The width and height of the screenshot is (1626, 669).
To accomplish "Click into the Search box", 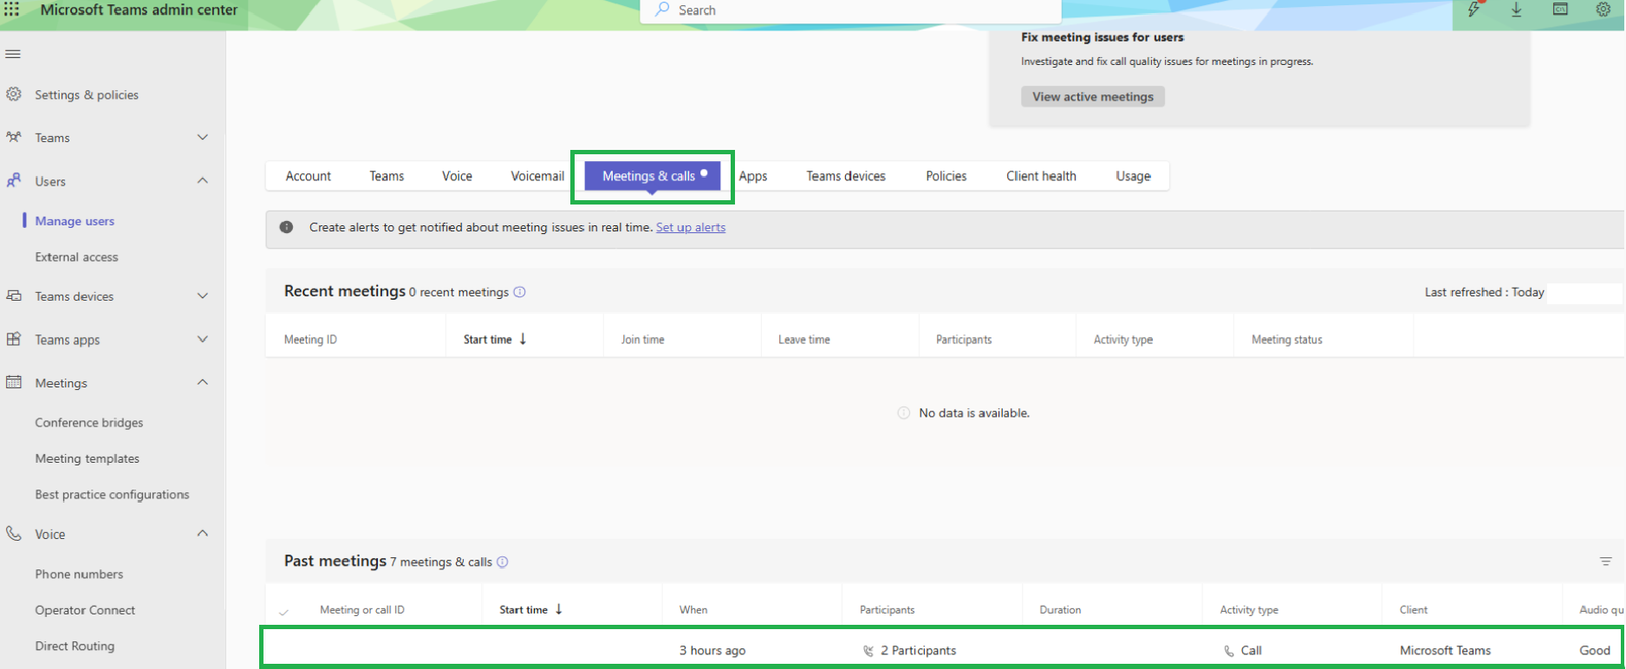I will pos(850,10).
